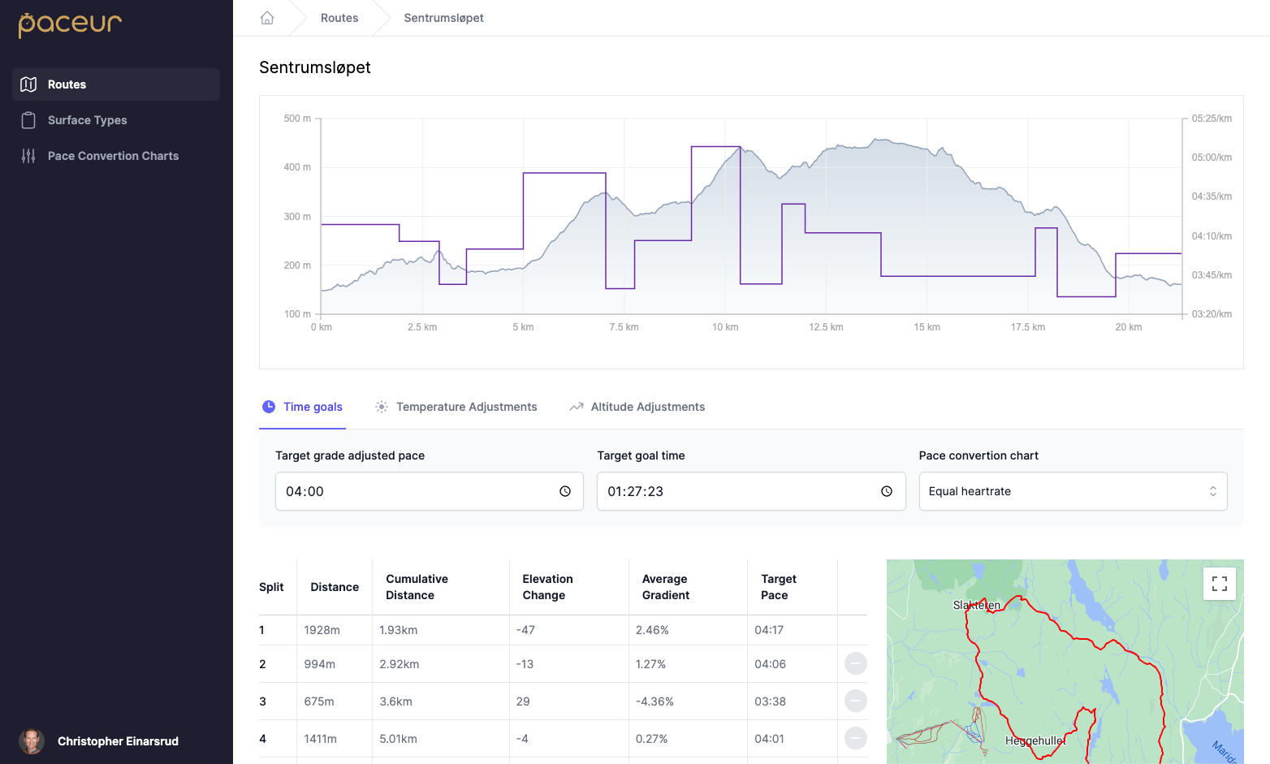Select the target goal time input field
Viewport: 1270px width, 764px height.
731,491
